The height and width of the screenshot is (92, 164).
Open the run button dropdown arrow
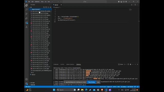click(x=133, y=5)
